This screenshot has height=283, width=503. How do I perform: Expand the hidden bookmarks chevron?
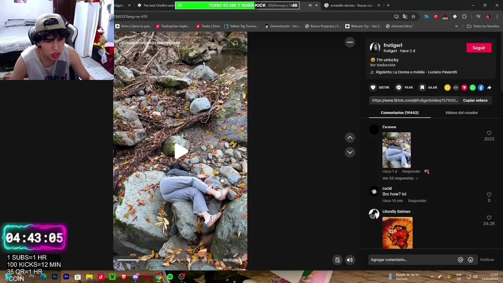[456, 26]
